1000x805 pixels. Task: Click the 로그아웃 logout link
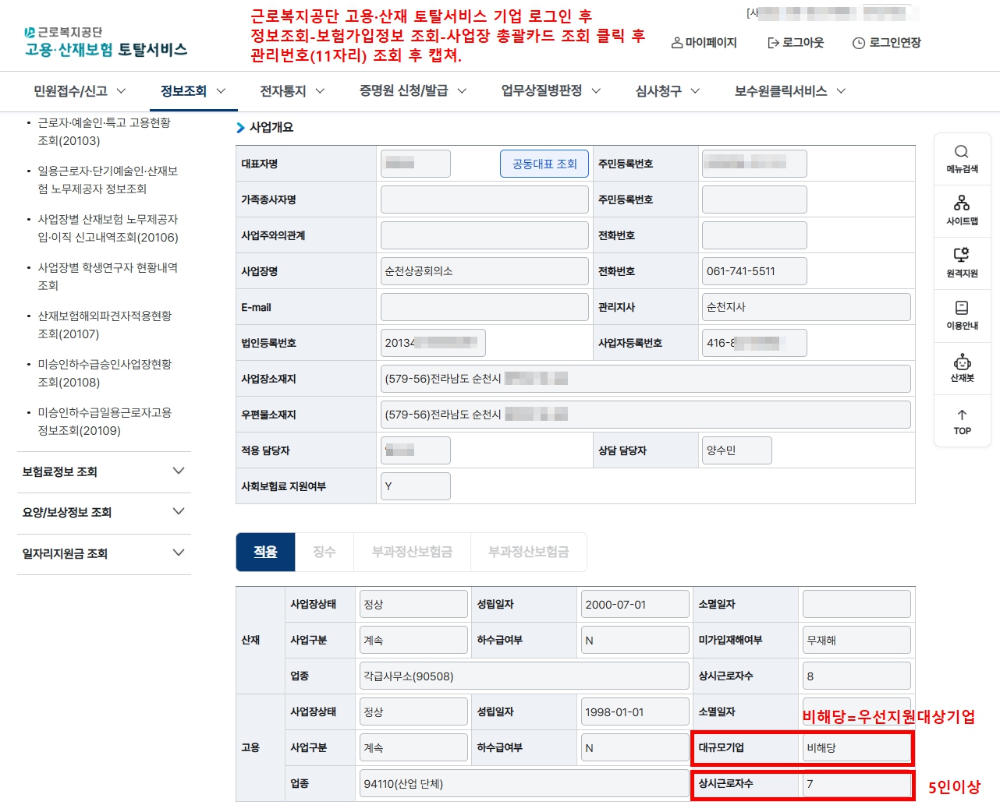tap(796, 43)
